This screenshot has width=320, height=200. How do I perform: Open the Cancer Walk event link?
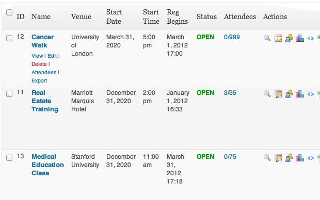point(42,41)
